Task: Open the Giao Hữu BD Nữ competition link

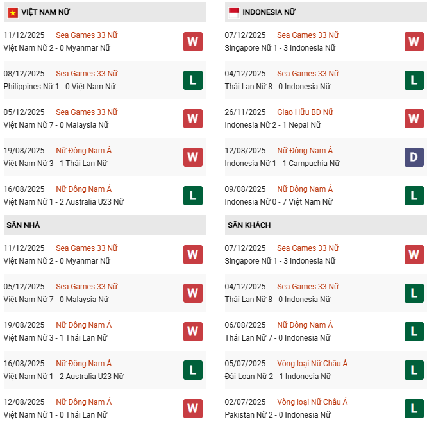Action: coord(305,112)
